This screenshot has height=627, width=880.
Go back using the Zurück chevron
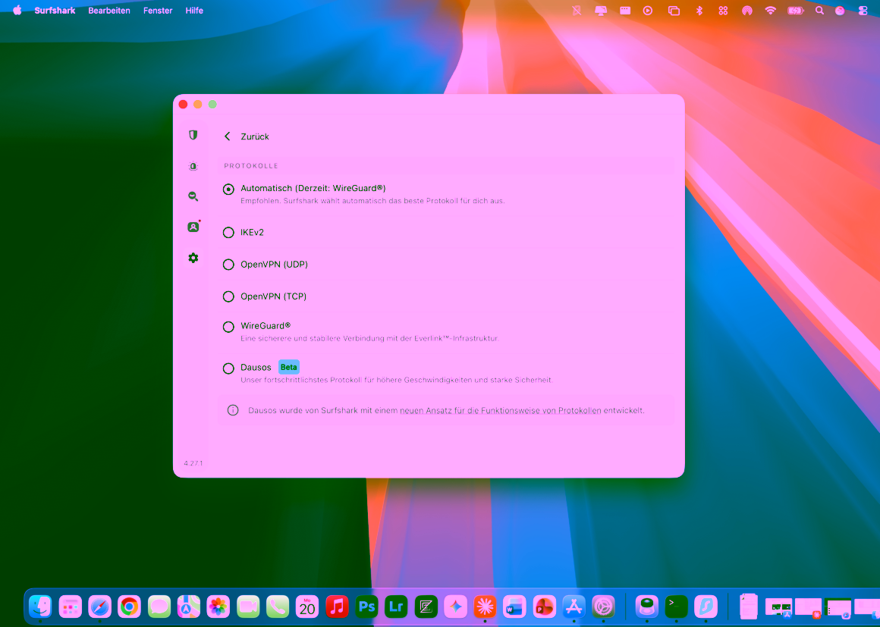tap(228, 136)
